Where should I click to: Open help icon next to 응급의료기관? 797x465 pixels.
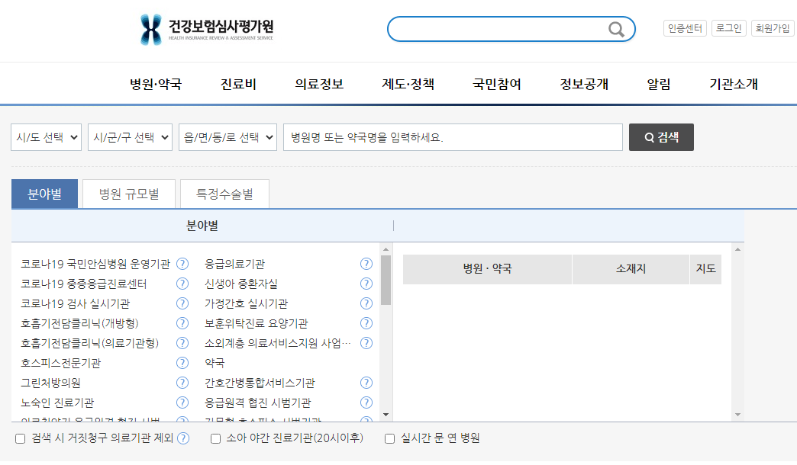(366, 264)
